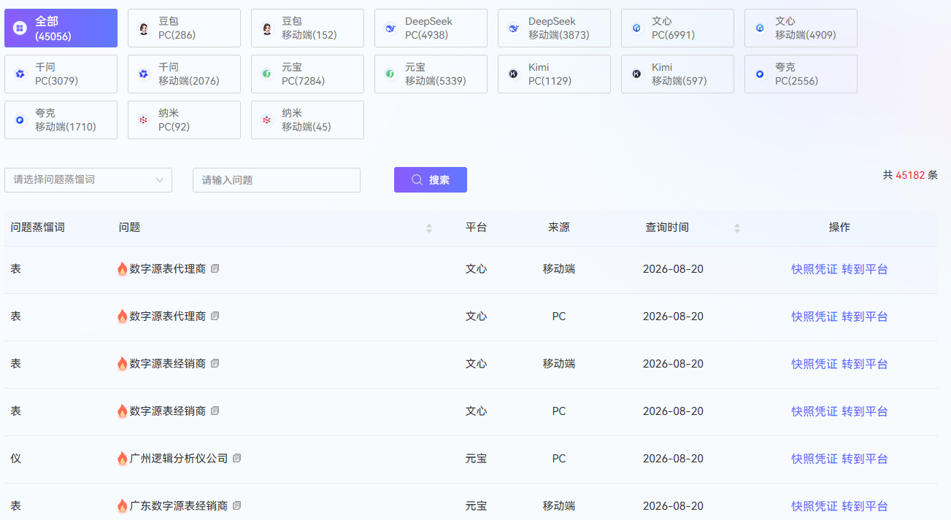Click the 平台 column header
951x520 pixels.
click(476, 228)
